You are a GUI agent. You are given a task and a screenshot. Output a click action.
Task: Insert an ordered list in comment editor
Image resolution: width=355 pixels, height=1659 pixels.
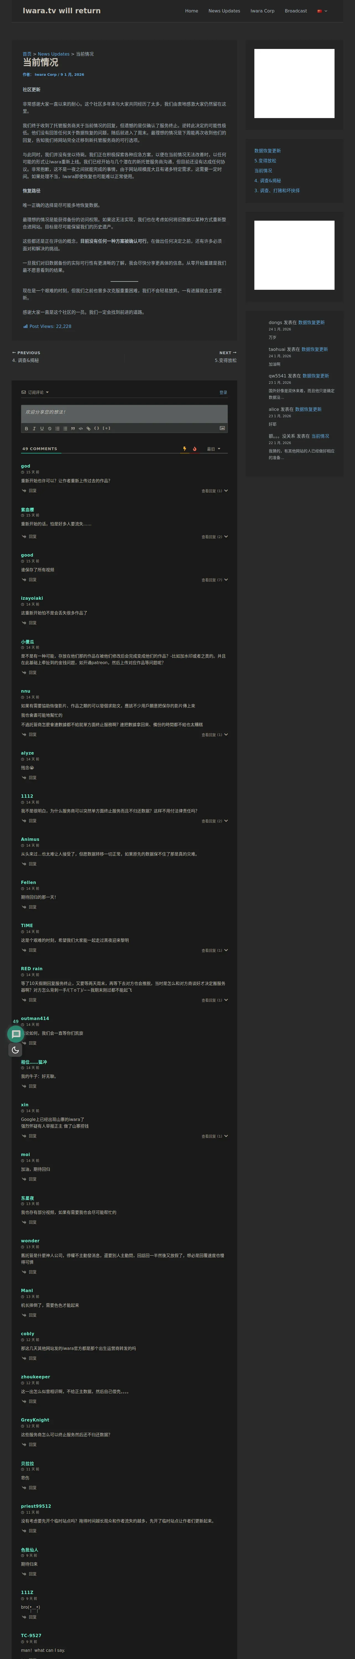click(57, 428)
